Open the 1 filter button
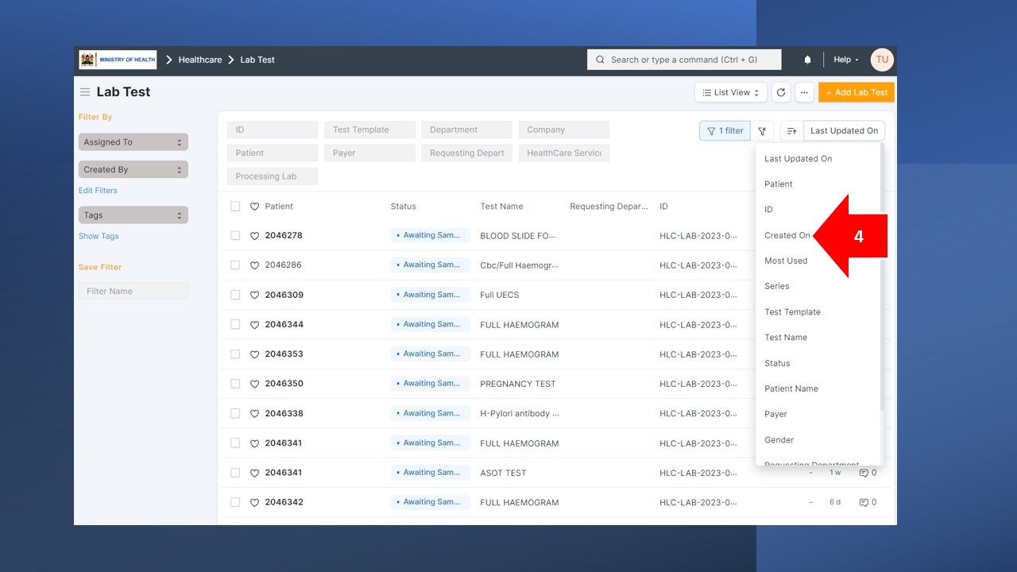This screenshot has width=1017, height=572. tap(725, 131)
